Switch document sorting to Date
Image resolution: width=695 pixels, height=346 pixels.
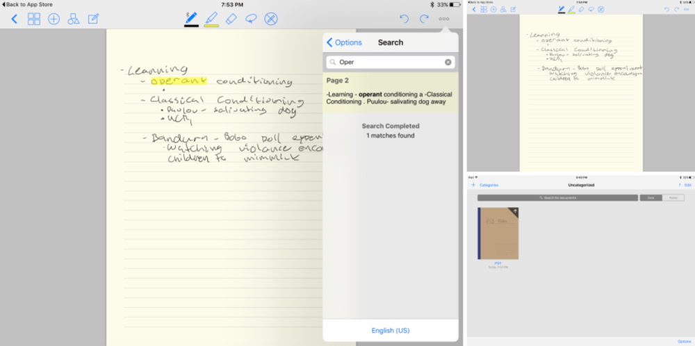pos(651,198)
